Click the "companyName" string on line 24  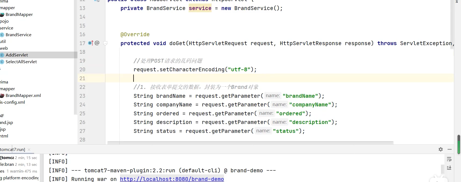310,105
